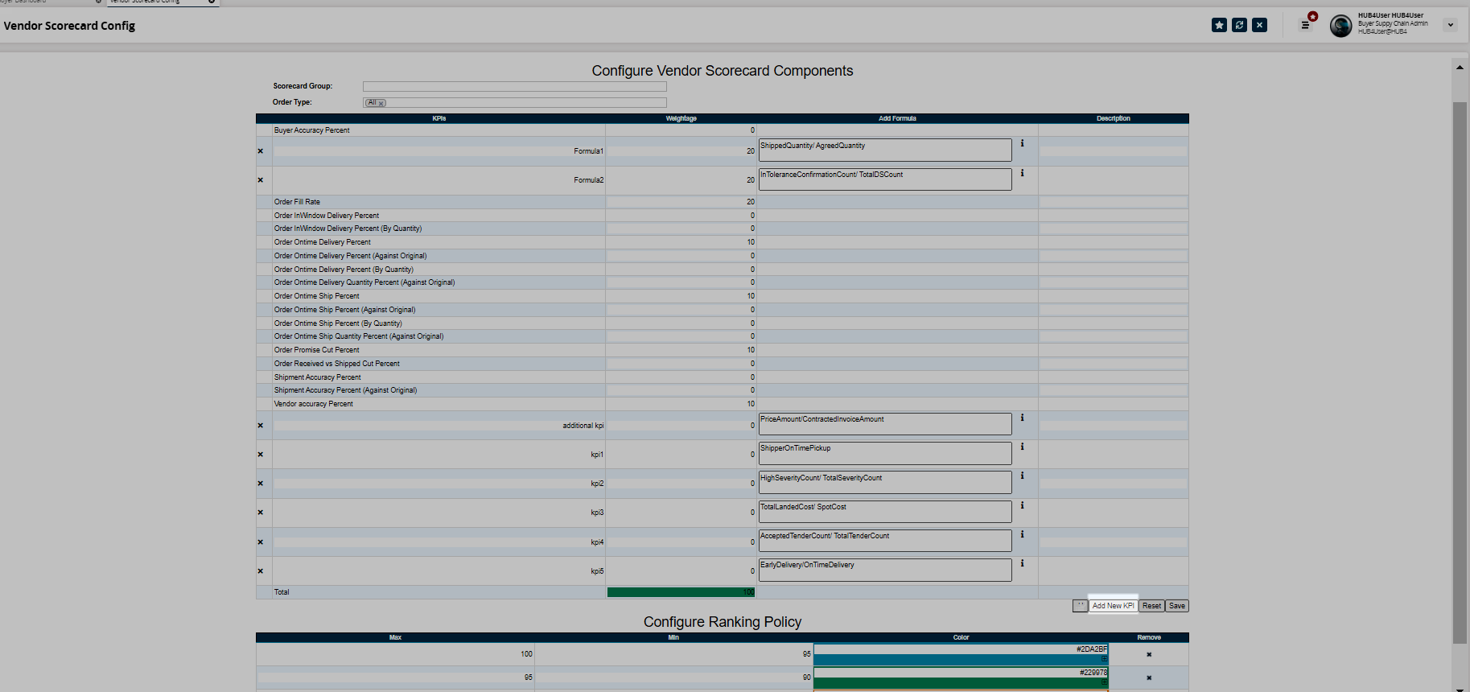Open the notifications menu icon
Screen dimensions: 1470x692
(1306, 25)
